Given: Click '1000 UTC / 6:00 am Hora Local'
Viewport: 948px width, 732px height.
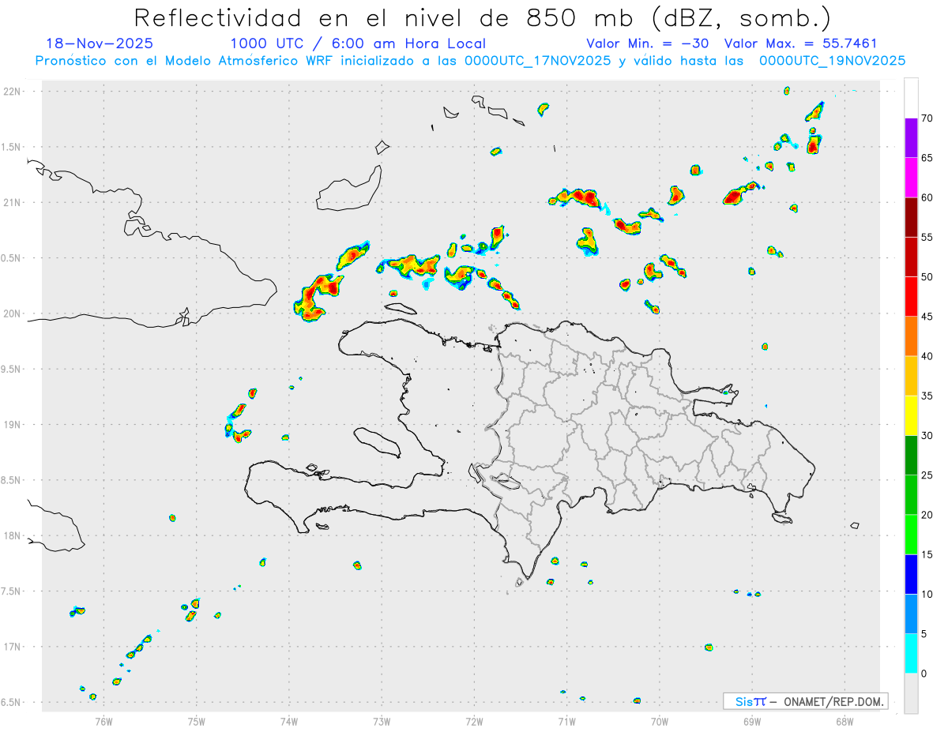Looking at the screenshot, I should pyautogui.click(x=358, y=43).
